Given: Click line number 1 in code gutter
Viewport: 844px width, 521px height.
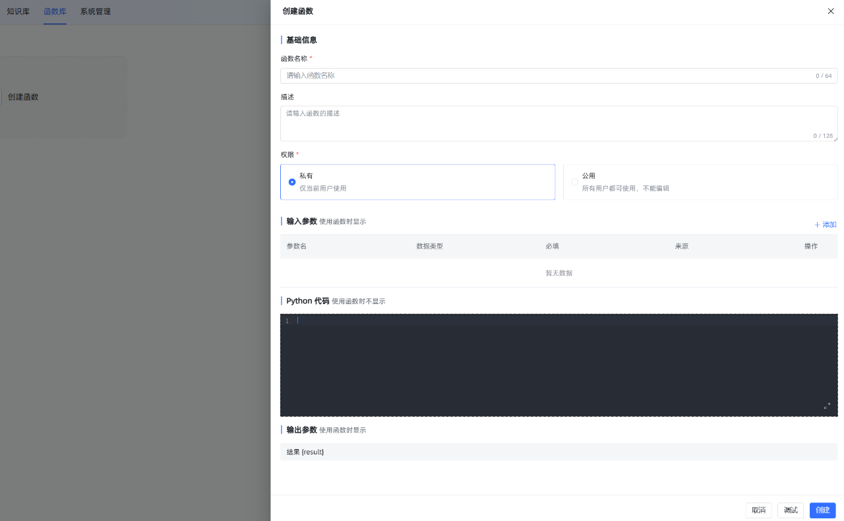Looking at the screenshot, I should [287, 321].
